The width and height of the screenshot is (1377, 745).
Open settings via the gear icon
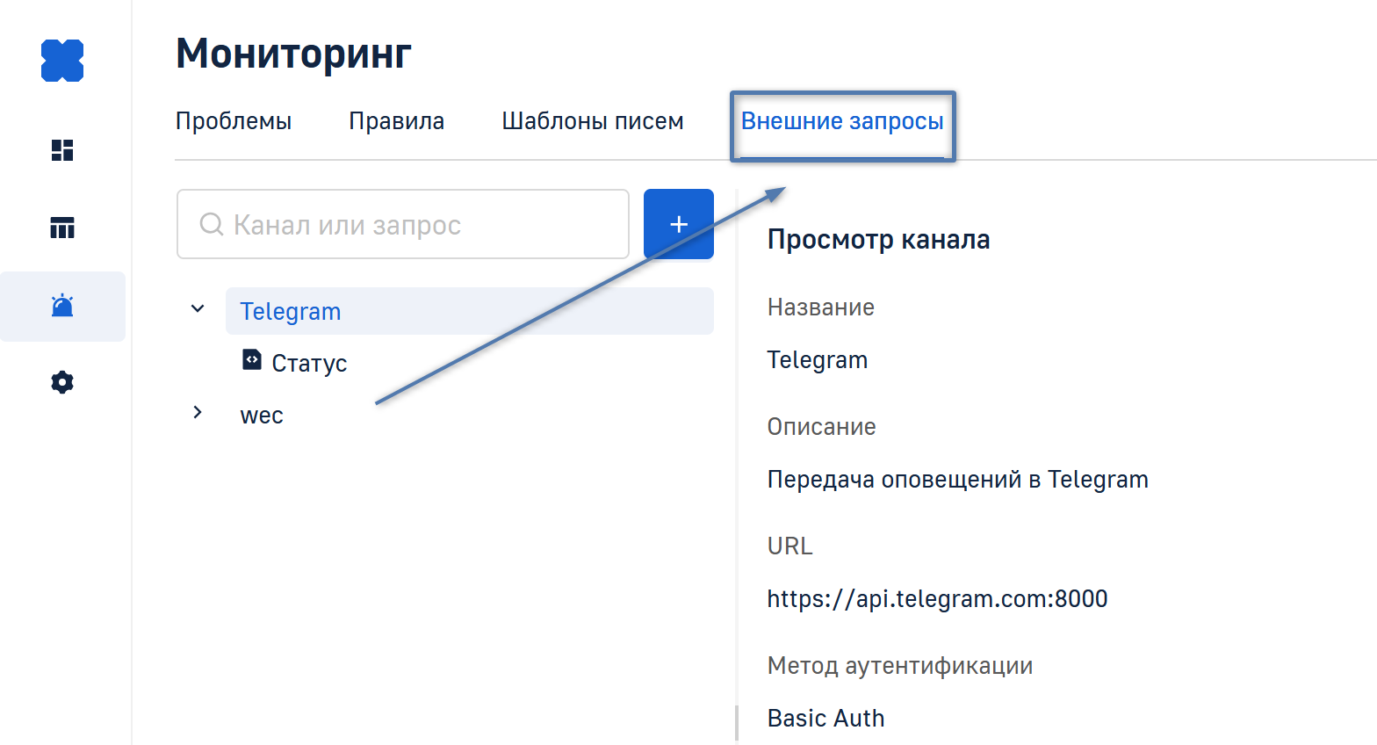pos(62,382)
